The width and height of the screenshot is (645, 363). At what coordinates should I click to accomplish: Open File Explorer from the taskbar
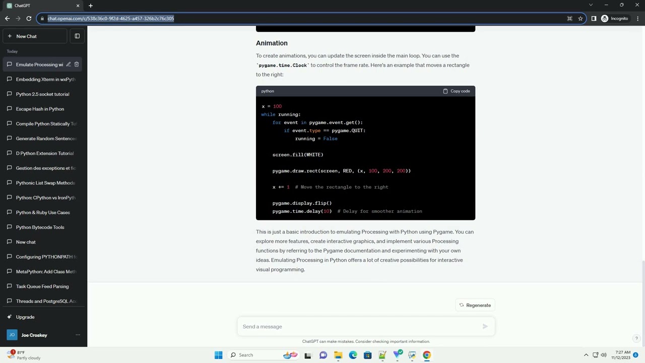point(338,355)
